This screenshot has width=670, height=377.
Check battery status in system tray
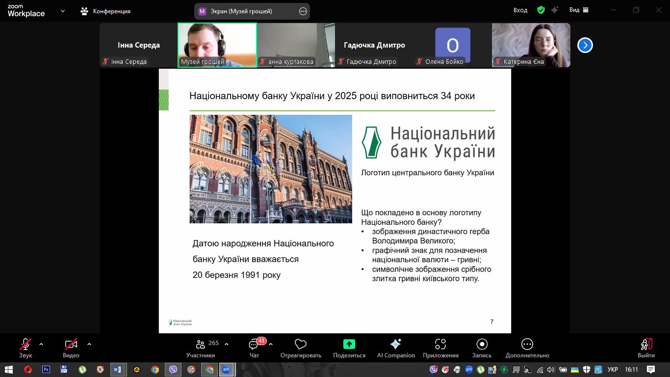pos(563,370)
